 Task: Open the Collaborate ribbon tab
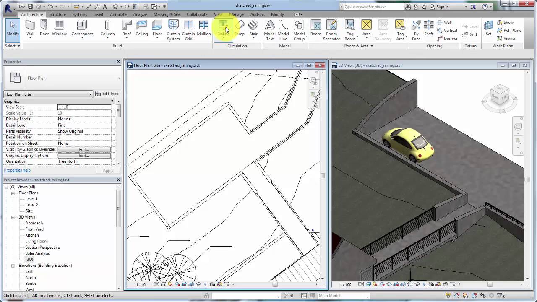coord(197,14)
